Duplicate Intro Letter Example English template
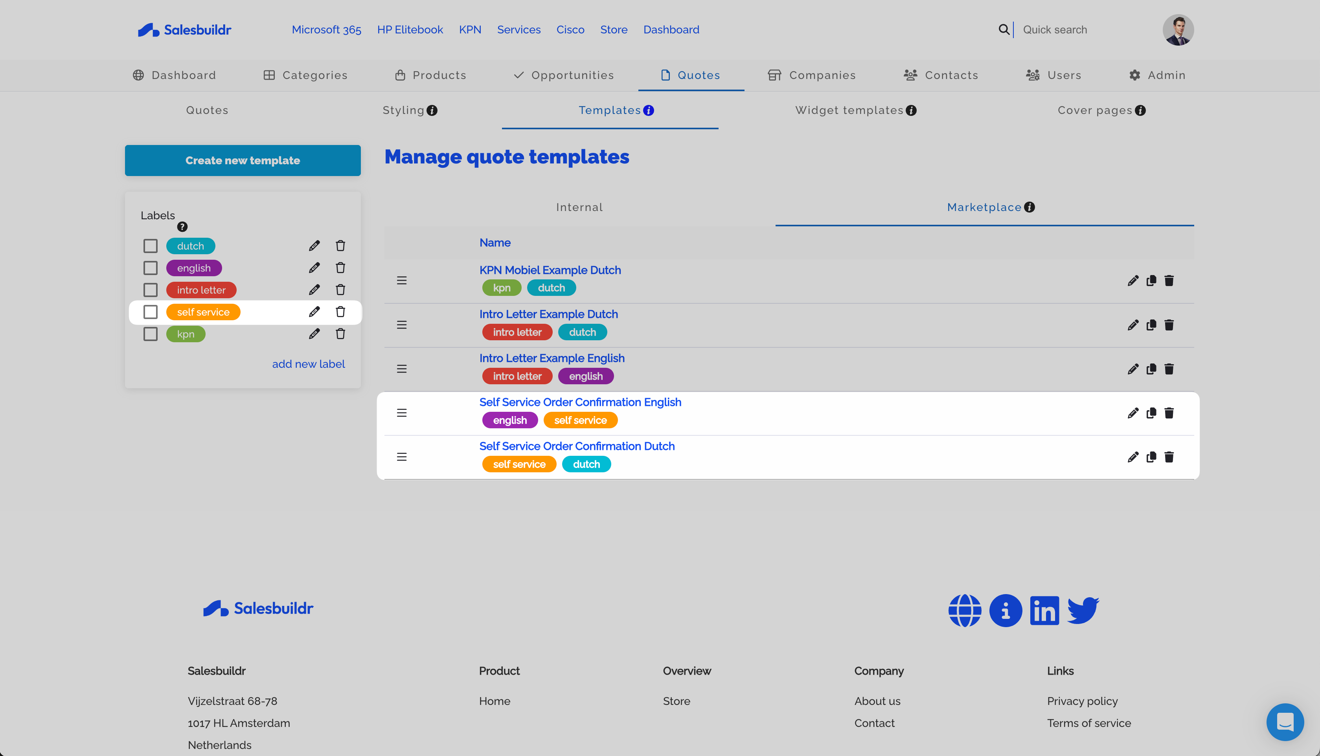The image size is (1320, 756). [1151, 369]
